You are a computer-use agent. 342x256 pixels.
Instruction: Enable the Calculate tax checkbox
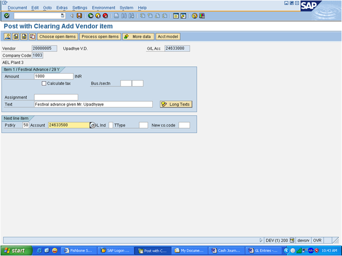coord(44,83)
